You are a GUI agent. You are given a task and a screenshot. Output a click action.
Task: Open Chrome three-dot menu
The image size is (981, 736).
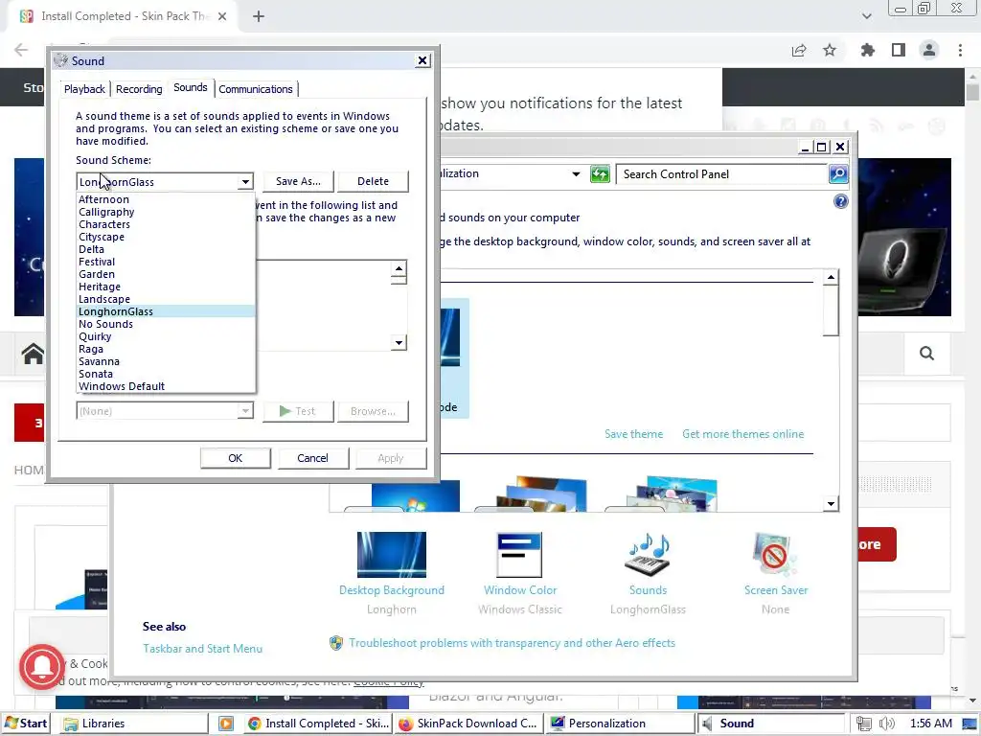(x=960, y=50)
